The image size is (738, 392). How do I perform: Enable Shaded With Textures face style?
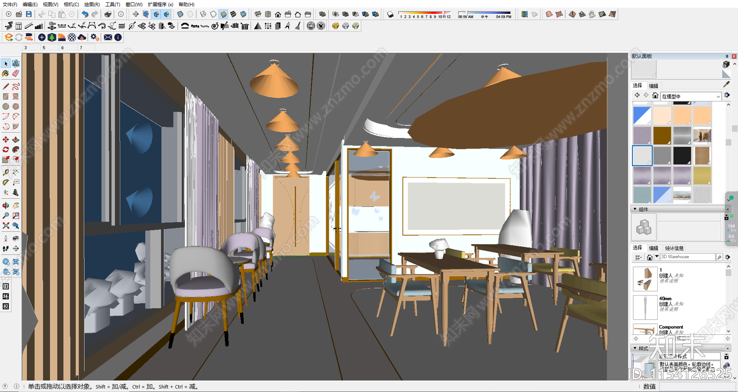click(233, 14)
